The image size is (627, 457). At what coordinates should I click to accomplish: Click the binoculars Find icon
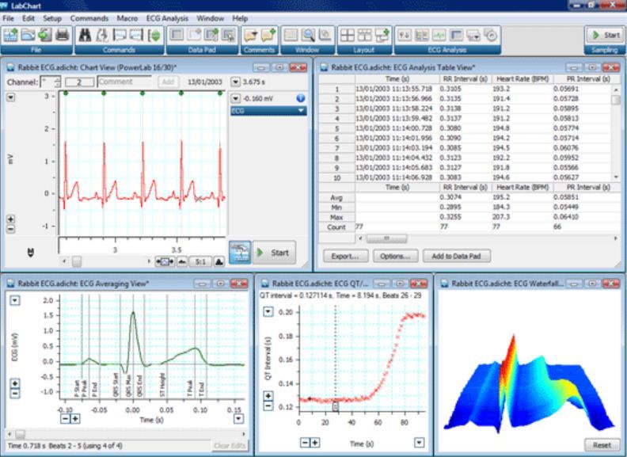point(85,35)
